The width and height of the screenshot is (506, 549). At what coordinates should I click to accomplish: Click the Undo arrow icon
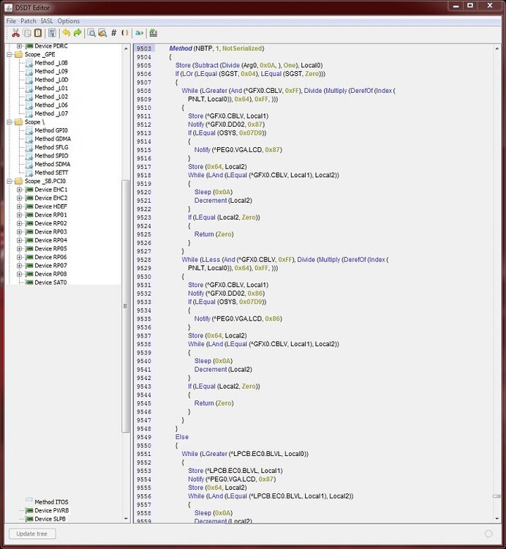coord(66,33)
